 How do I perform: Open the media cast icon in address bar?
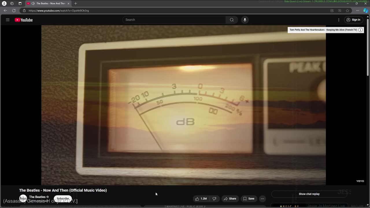[340, 11]
